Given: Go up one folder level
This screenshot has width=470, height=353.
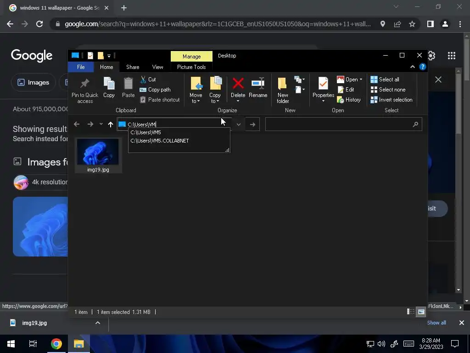Looking at the screenshot, I should click(x=111, y=124).
